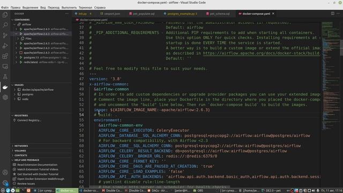
Task: Click Read Extension Documentation
Action: click(x=37, y=165)
